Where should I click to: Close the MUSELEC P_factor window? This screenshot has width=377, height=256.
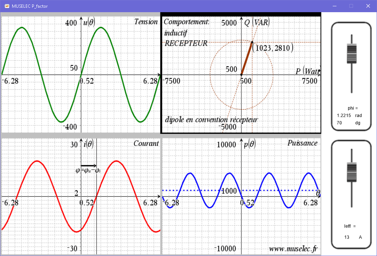368,6
